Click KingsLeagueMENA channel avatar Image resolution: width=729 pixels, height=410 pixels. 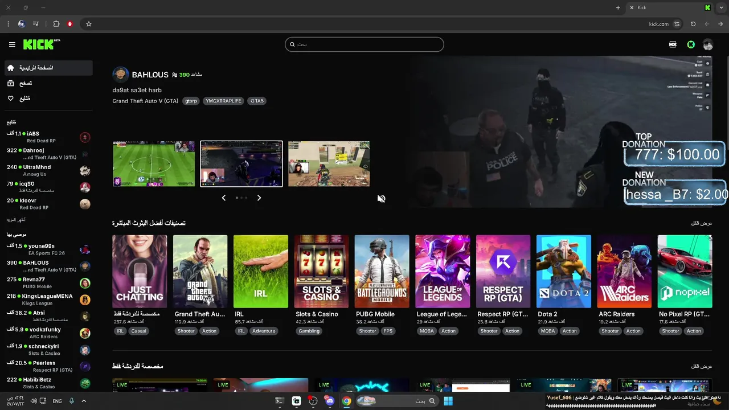point(85,300)
